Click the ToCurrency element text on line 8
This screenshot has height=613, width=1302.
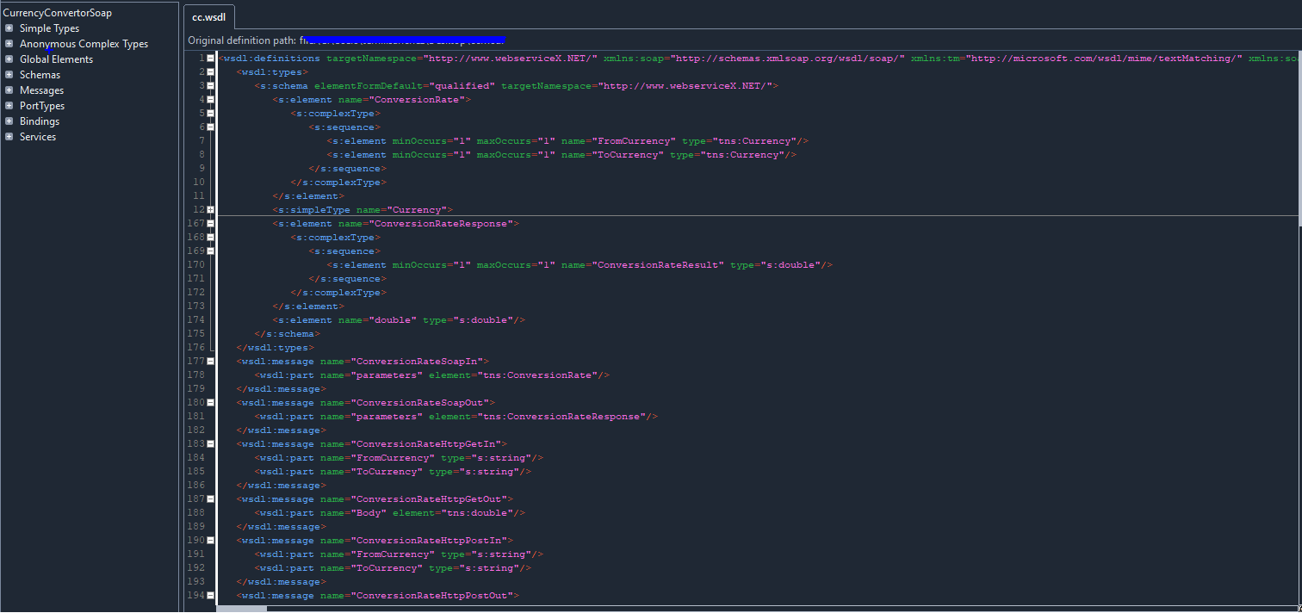(561, 155)
